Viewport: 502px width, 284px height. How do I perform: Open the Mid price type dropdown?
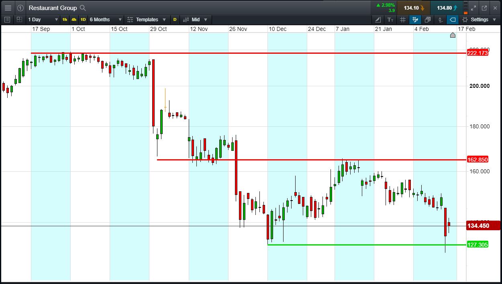195,19
